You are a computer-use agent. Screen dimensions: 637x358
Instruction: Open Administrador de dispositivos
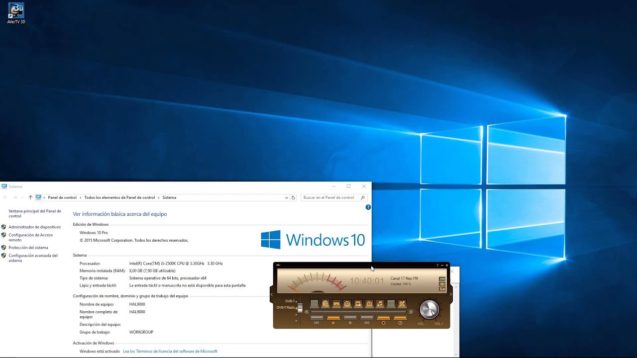pos(34,227)
